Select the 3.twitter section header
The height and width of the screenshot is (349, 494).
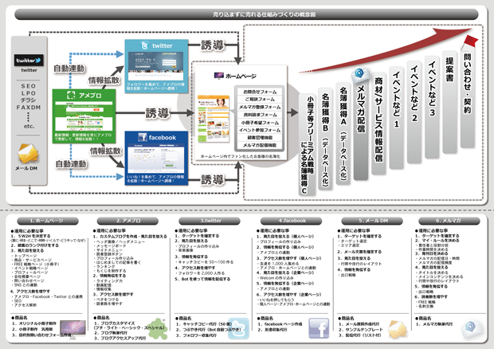tap(210, 221)
